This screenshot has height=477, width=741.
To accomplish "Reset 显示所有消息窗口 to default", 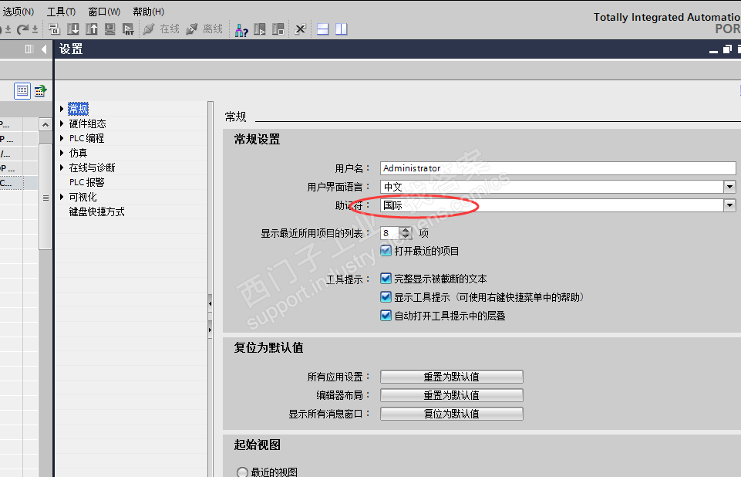I will pos(451,414).
